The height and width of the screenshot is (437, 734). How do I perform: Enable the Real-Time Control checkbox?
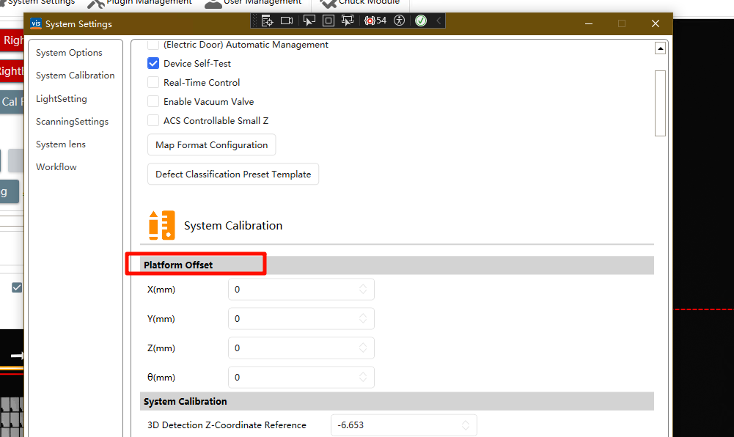[153, 82]
